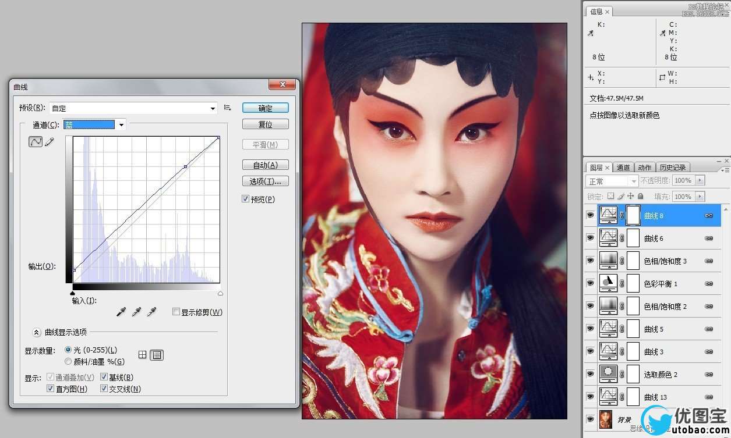731x438 pixels.
Task: Enable the 显示修剪 show clipping checkbox
Action: (x=176, y=312)
